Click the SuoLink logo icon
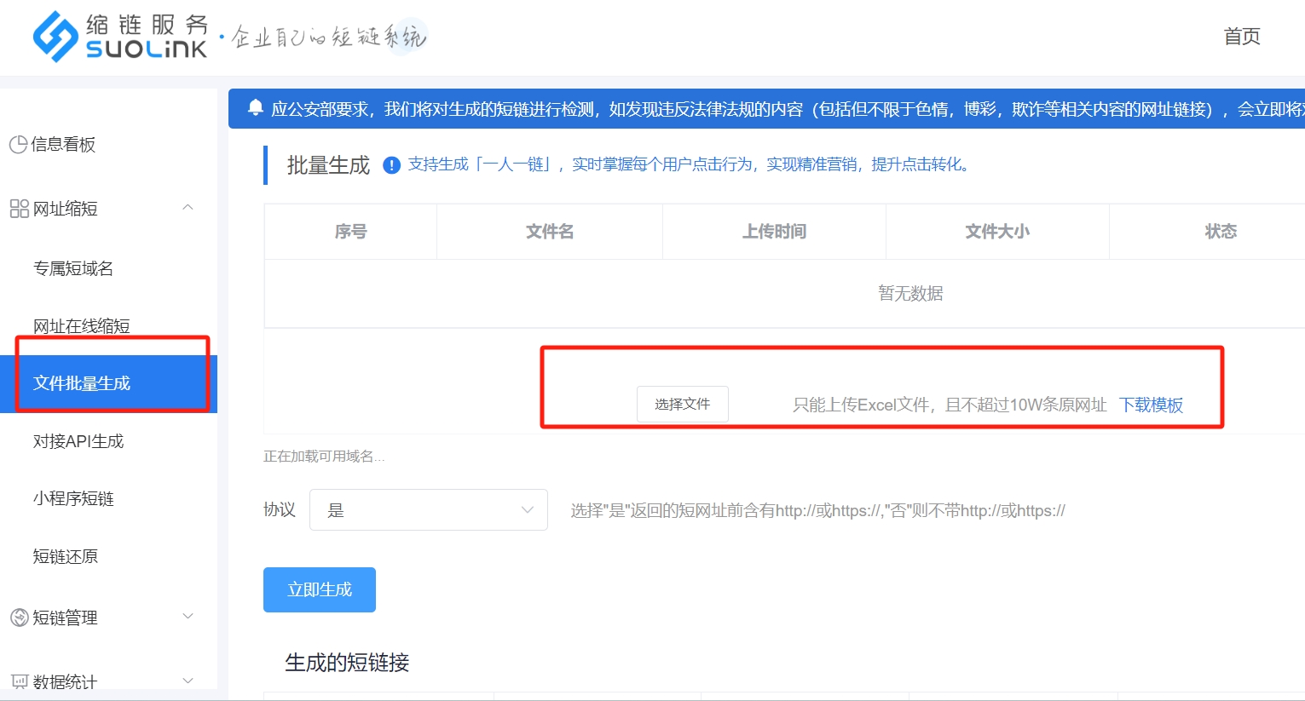Screen dimensions: 1305x701 click(x=56, y=37)
